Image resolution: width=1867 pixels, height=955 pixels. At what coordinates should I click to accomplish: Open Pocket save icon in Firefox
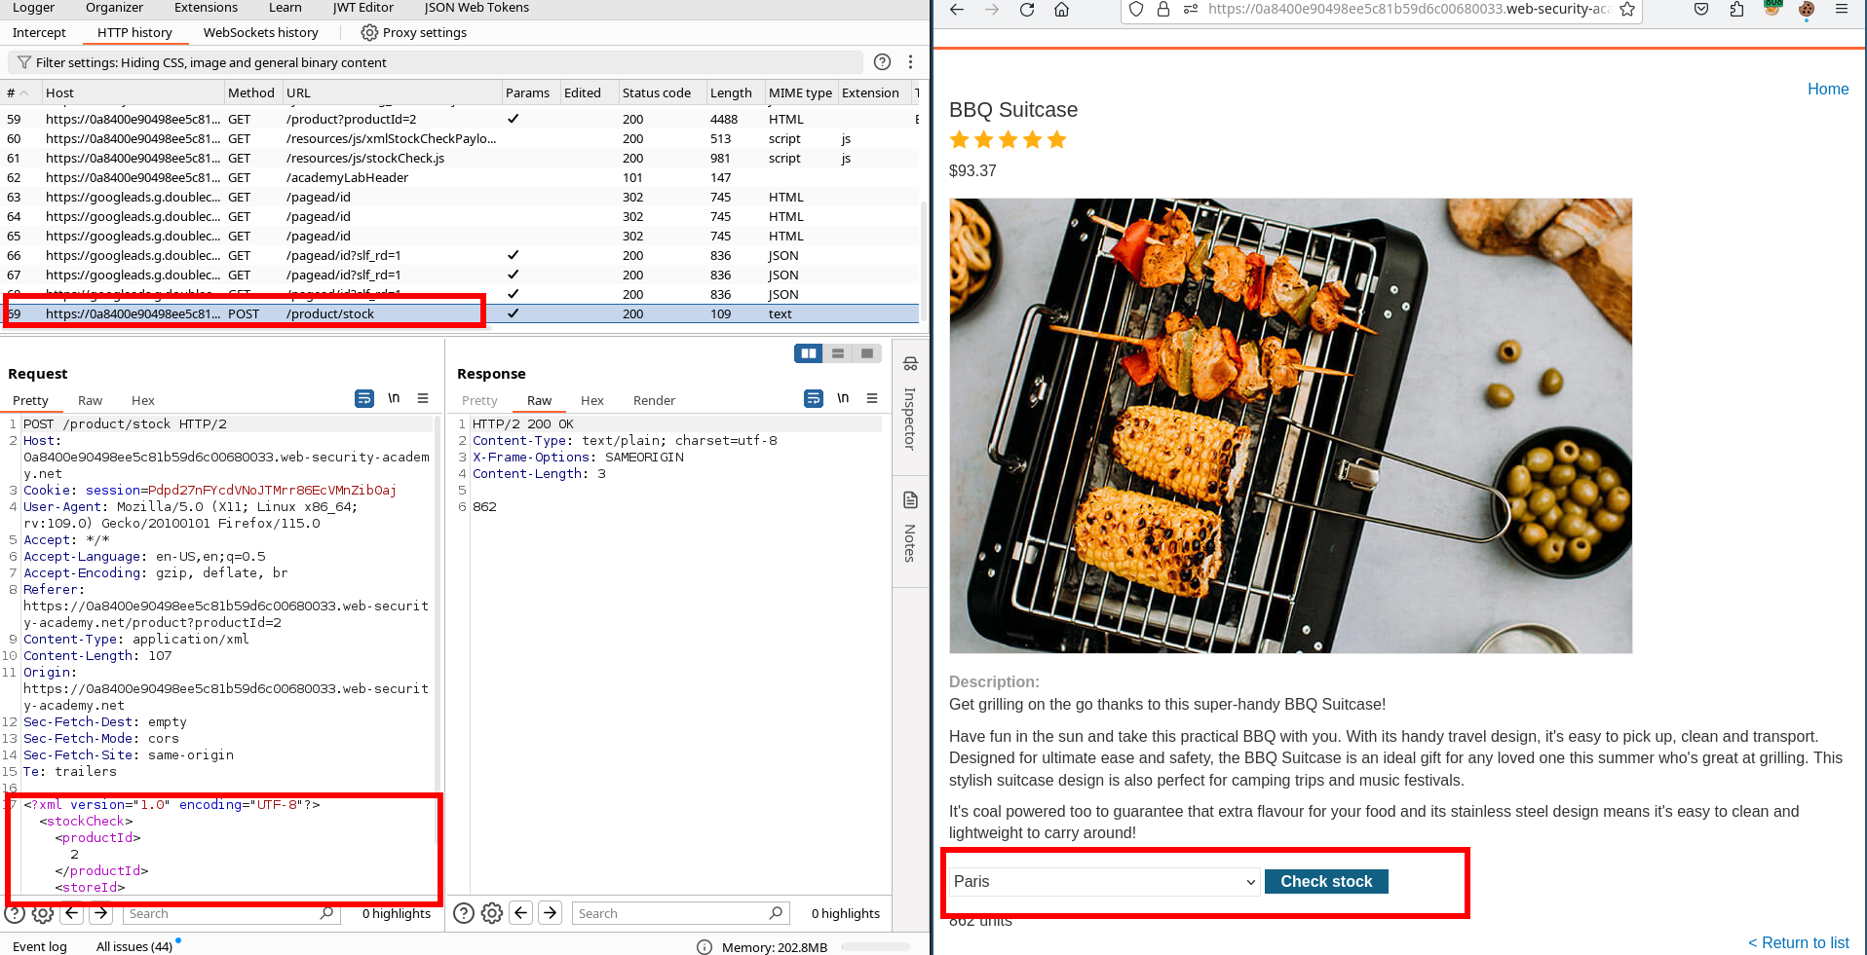click(x=1701, y=9)
